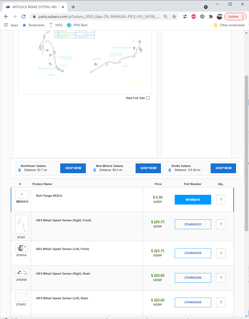
Task: Edit quantity for Left Rear ABS sensor
Action: tap(221, 302)
